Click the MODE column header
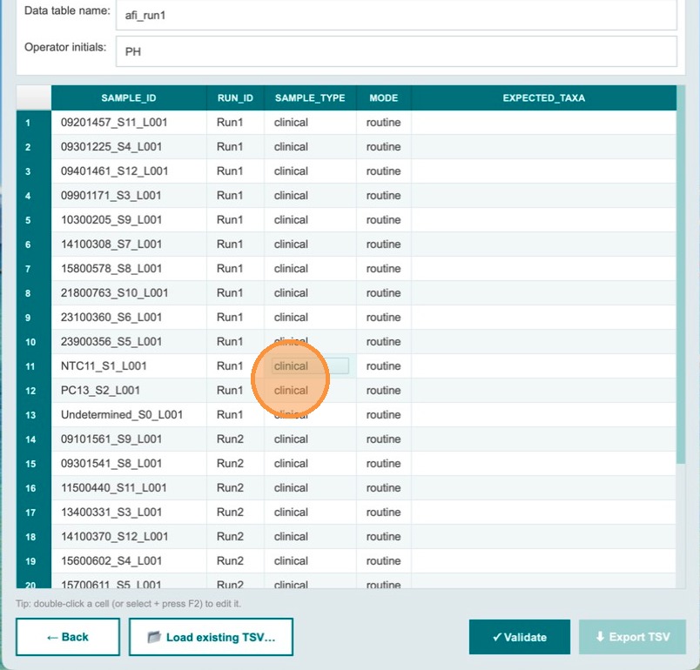This screenshot has height=670, width=700. pos(383,98)
